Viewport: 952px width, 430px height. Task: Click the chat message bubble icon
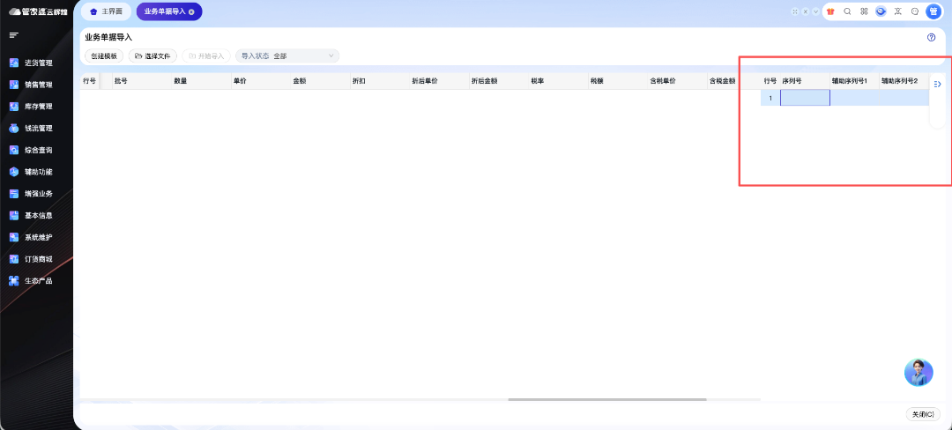point(915,11)
